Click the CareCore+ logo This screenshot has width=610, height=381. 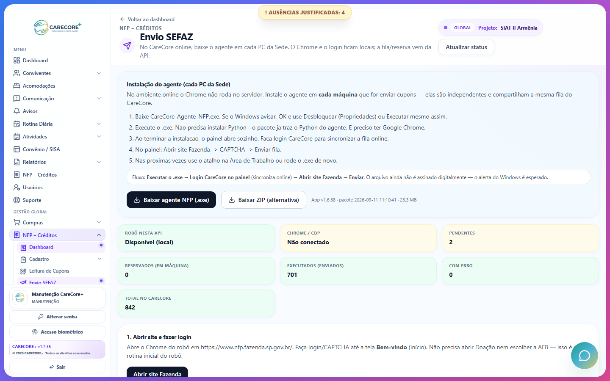[58, 28]
